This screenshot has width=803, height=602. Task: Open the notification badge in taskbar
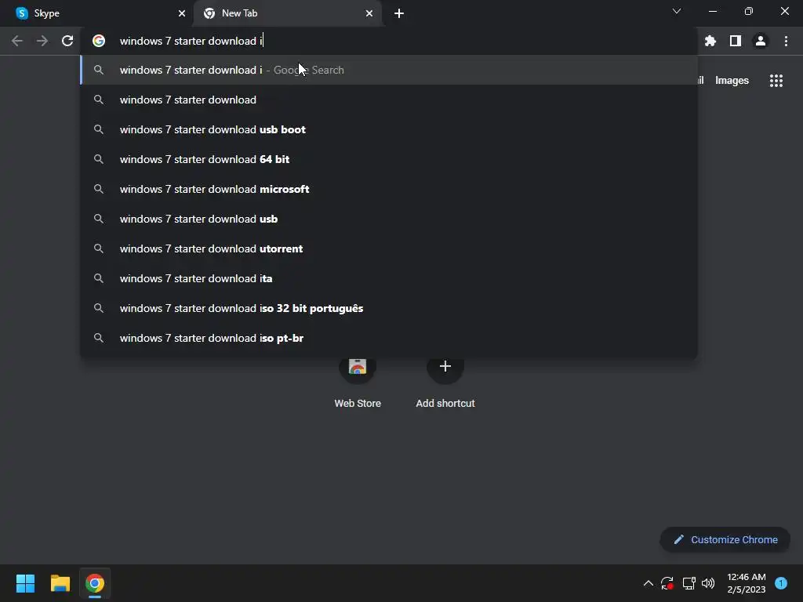point(781,583)
